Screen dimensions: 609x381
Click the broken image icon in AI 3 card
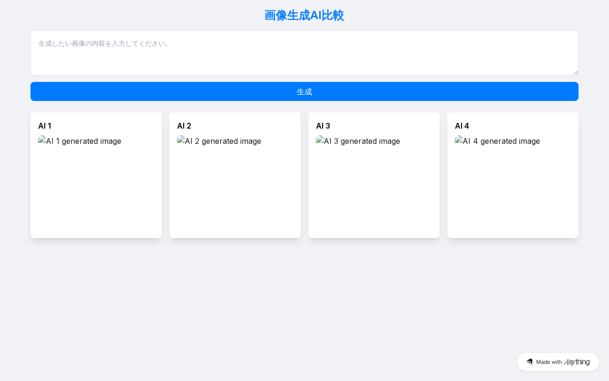pos(320,140)
